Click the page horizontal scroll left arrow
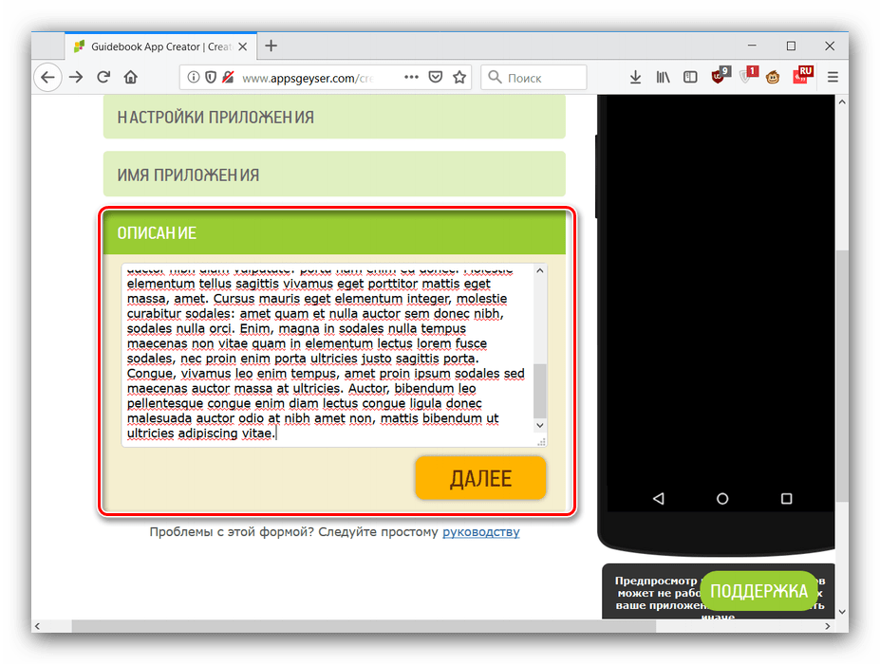This screenshot has width=880, height=664. click(38, 626)
